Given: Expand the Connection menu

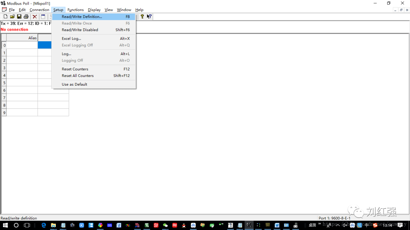Looking at the screenshot, I should point(39,10).
